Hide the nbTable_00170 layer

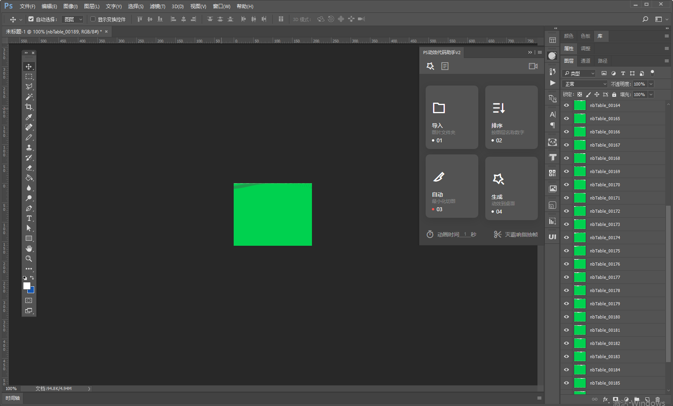click(x=566, y=185)
